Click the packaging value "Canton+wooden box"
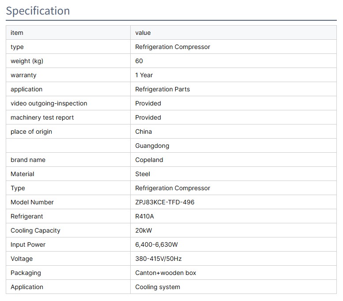This screenshot has width=343, height=301. click(166, 273)
